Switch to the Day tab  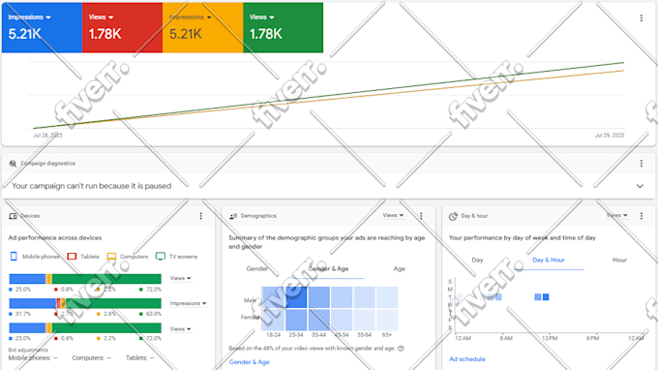pyautogui.click(x=478, y=260)
